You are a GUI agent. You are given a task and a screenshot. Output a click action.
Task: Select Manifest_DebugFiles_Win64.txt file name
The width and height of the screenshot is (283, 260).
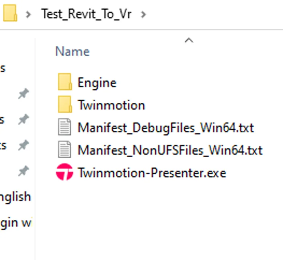click(166, 128)
